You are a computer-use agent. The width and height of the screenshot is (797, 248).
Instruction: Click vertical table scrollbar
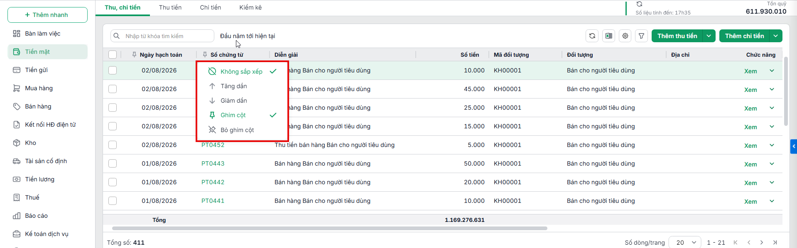[786, 91]
